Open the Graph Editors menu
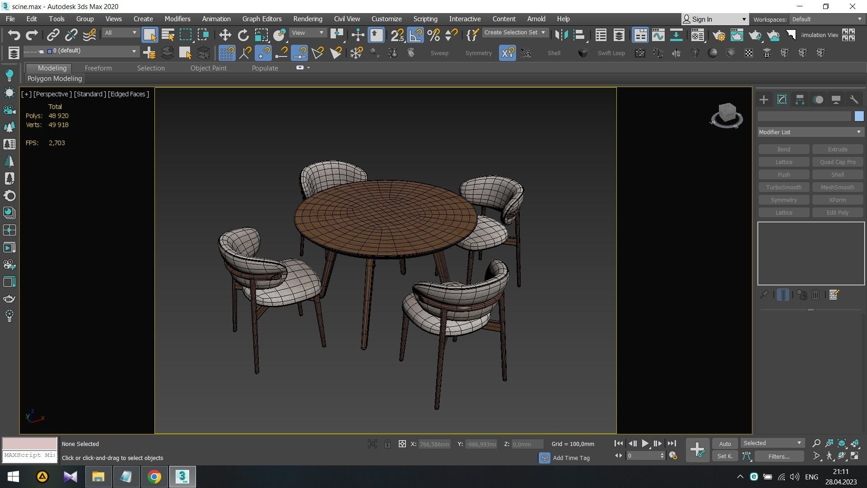 [261, 19]
